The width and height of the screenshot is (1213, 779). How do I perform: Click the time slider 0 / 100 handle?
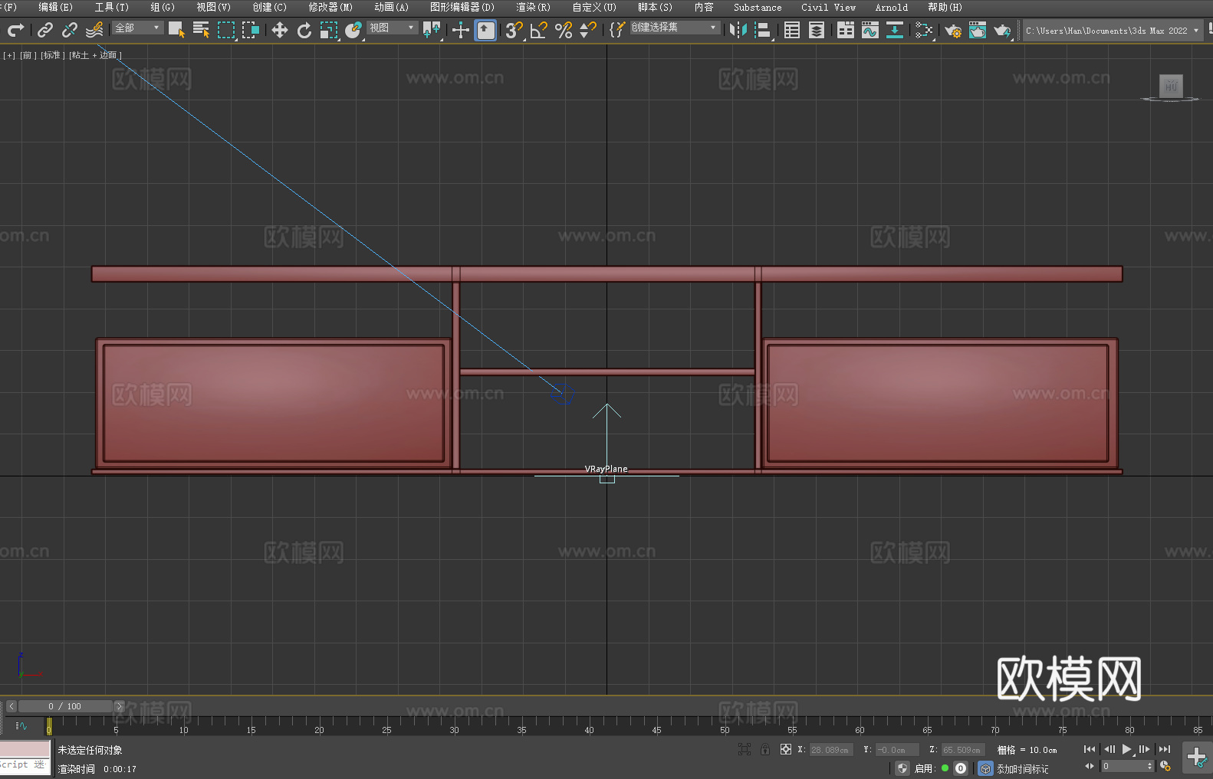pos(65,706)
